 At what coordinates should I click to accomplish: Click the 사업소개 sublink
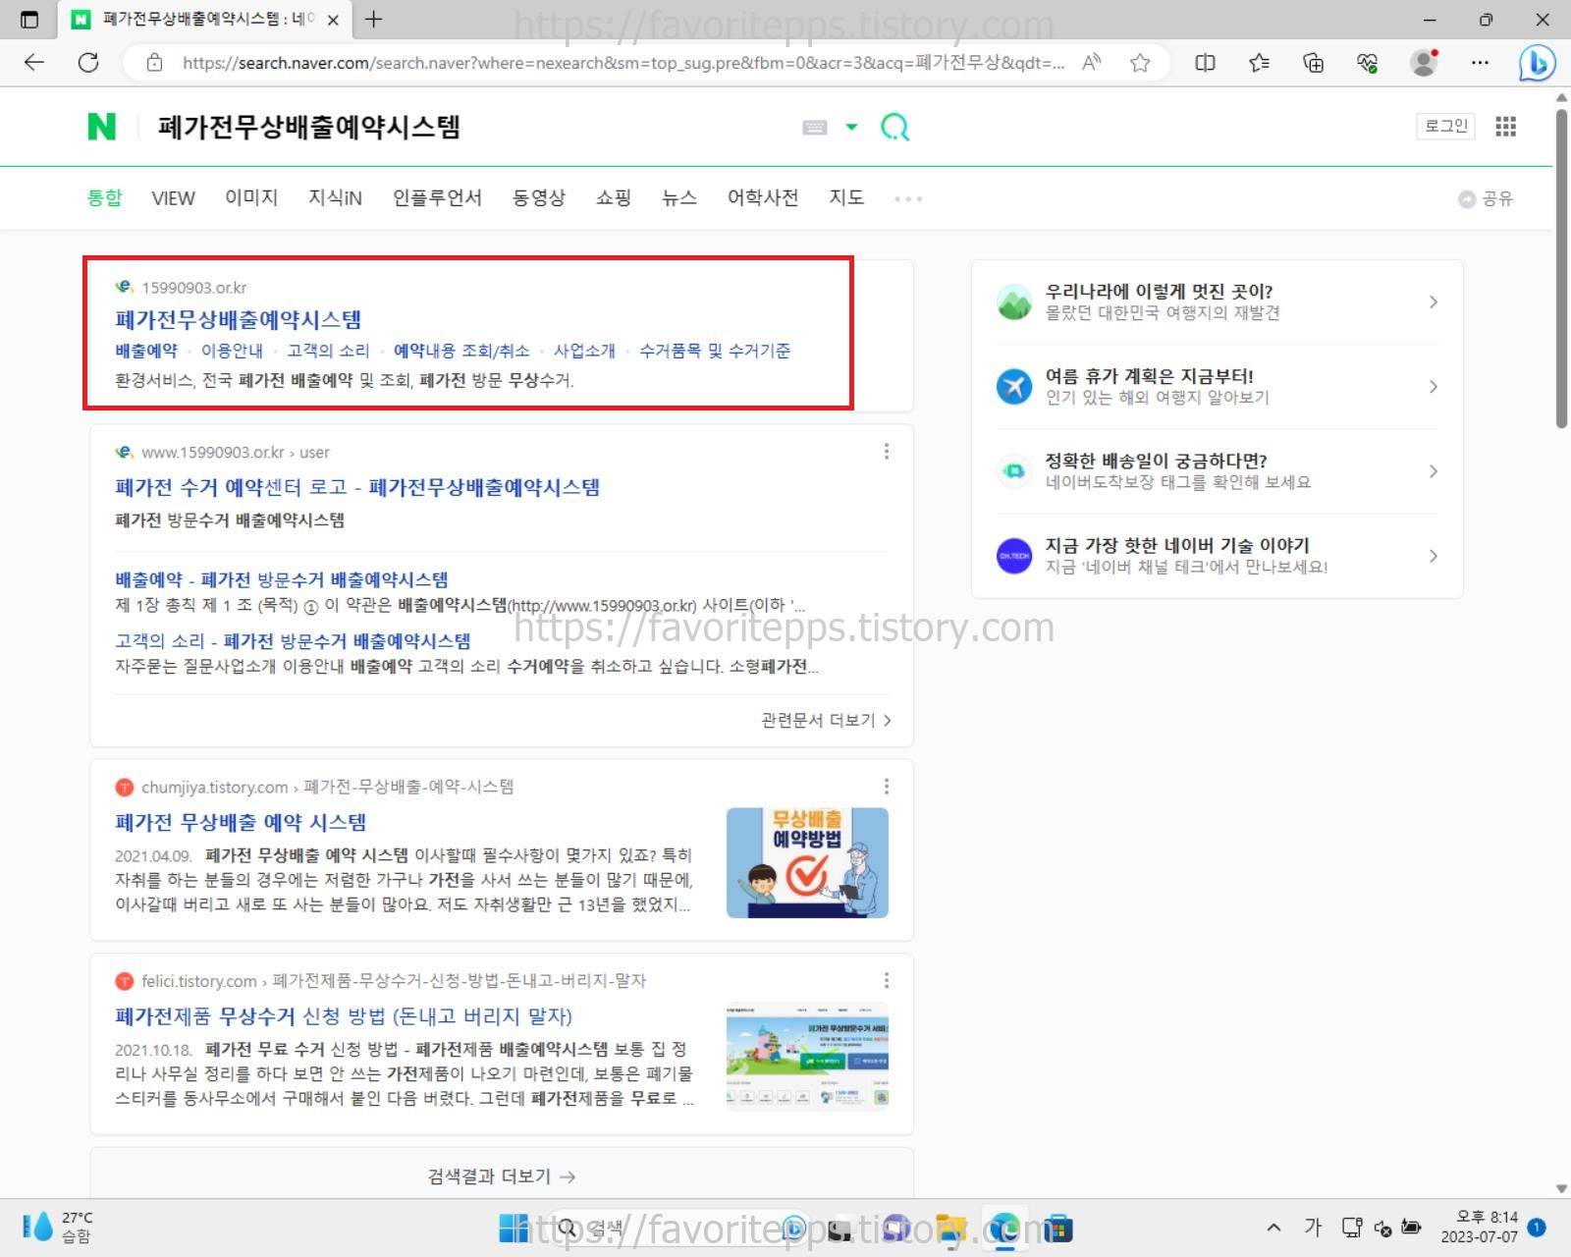click(584, 351)
